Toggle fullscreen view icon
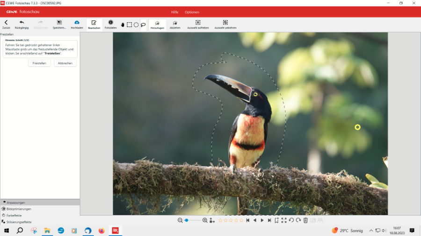Viewport: 421px width, 236px height. pyautogui.click(x=284, y=220)
